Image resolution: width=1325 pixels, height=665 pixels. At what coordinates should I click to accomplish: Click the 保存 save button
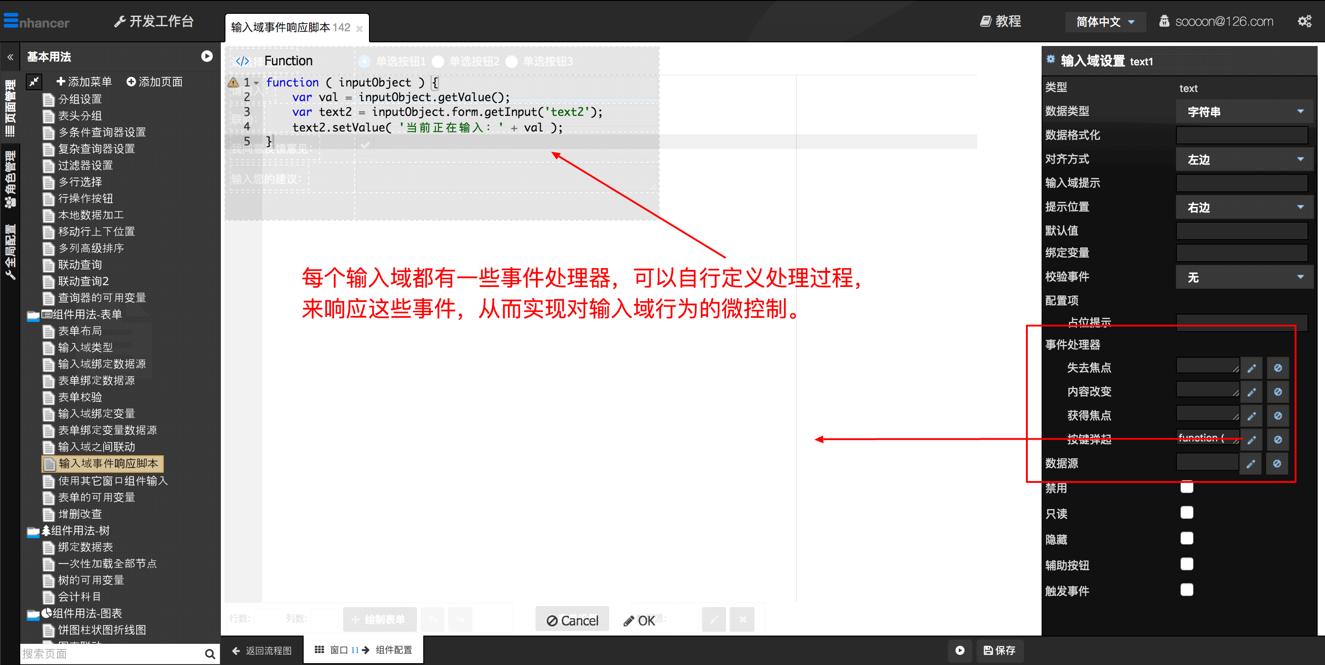click(x=999, y=650)
